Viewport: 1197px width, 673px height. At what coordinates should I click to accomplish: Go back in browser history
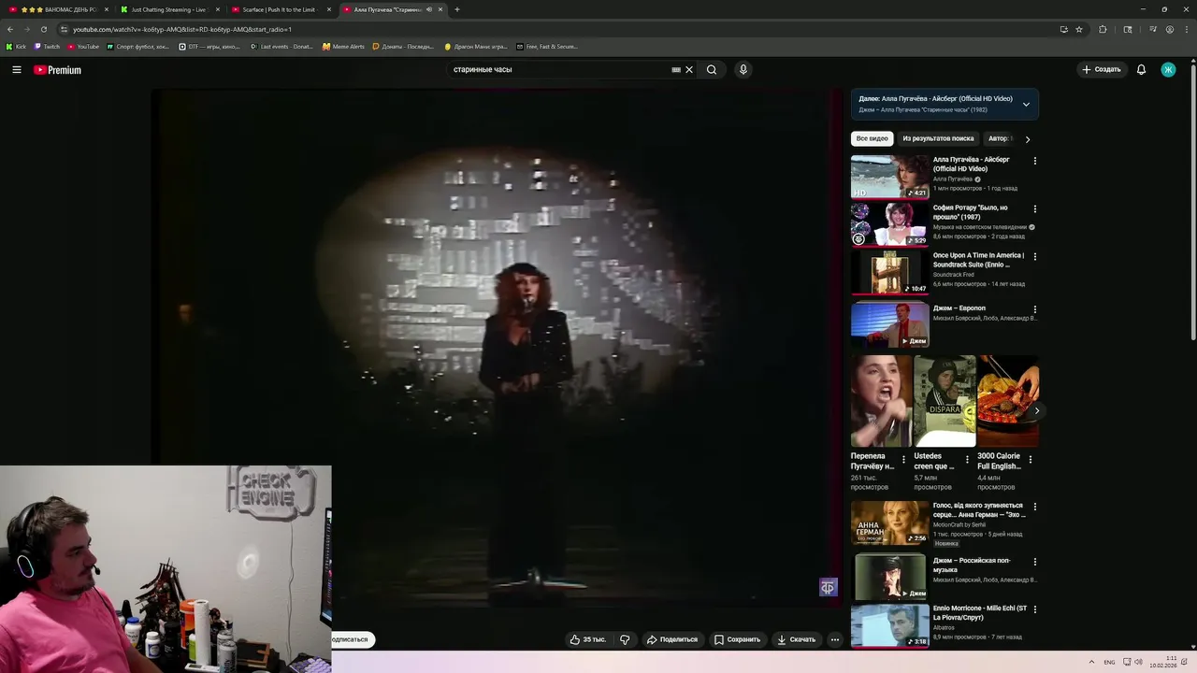[x=10, y=29]
